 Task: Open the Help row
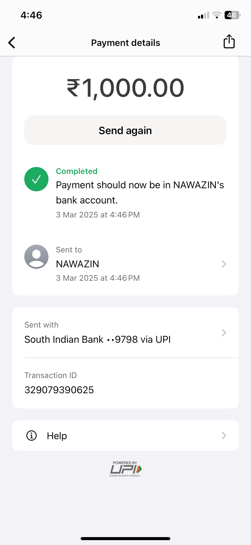pyautogui.click(x=125, y=436)
